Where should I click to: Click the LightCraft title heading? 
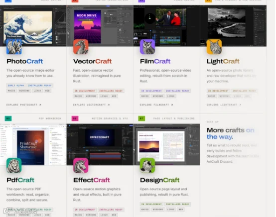click(223, 61)
